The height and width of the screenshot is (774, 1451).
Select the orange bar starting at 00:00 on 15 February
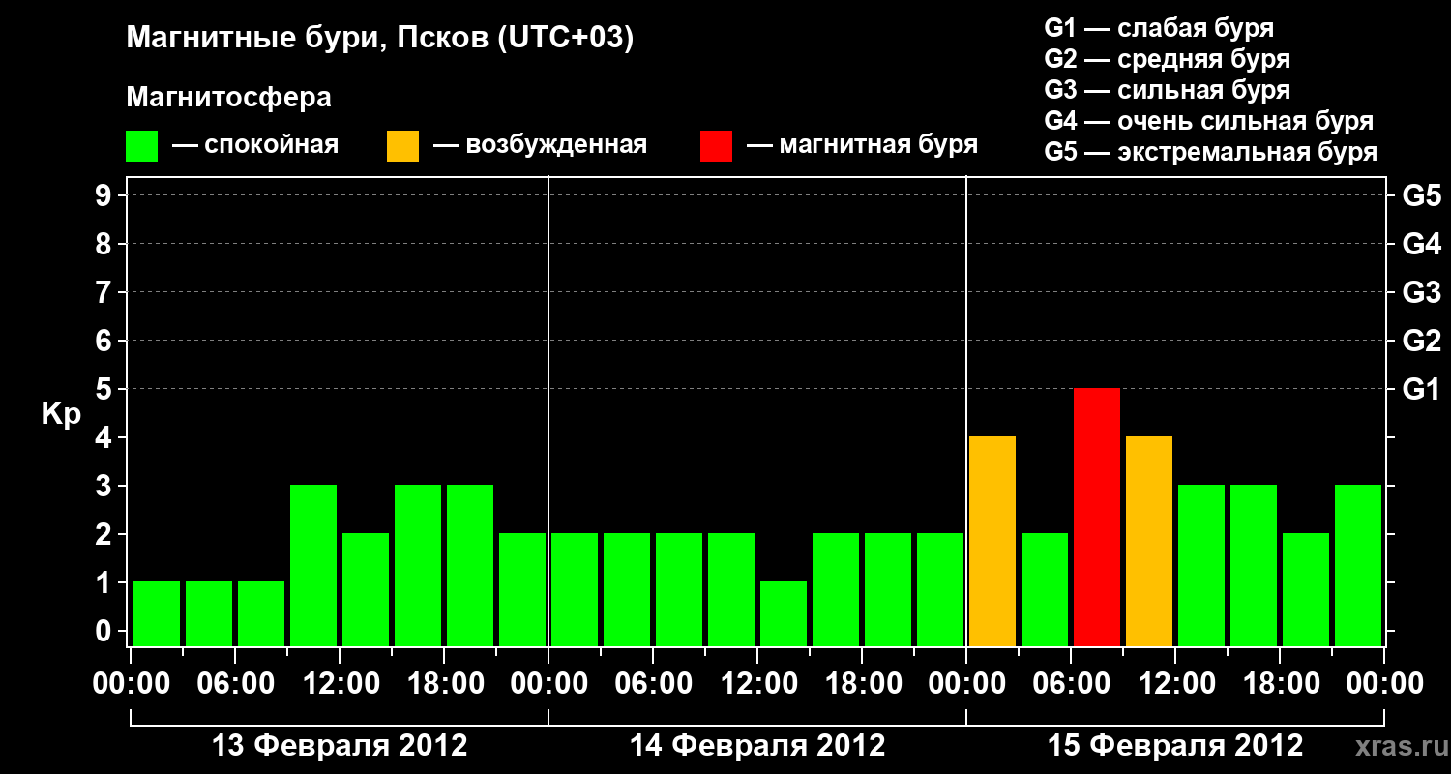coord(992,541)
